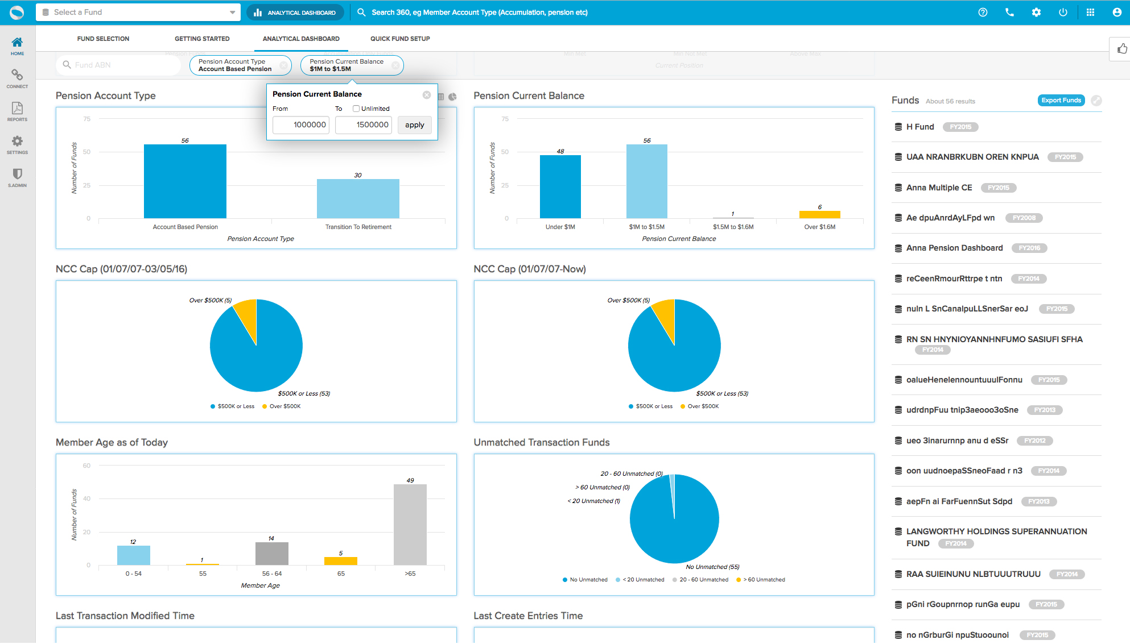
Task: Open the apps grid launcher icon
Action: 1090,12
